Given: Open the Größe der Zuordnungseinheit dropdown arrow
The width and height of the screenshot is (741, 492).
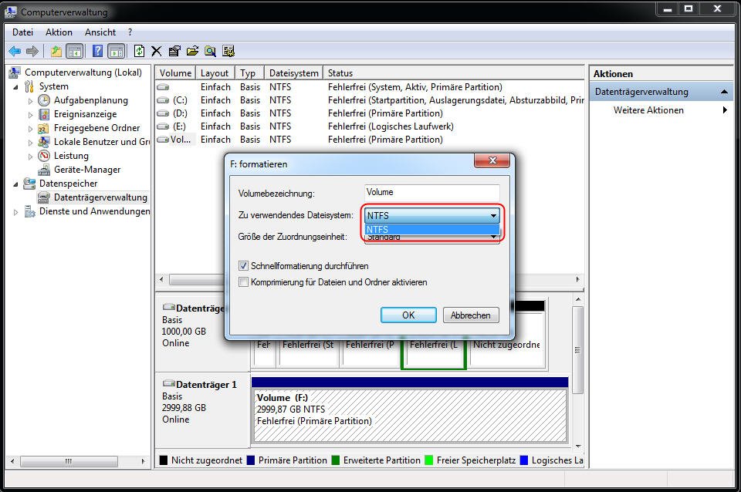Looking at the screenshot, I should 493,237.
